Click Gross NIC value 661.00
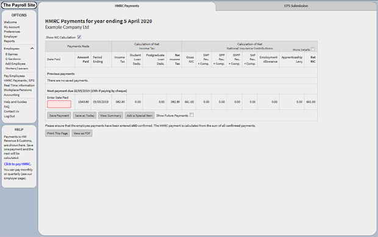The image size is (378, 237). tap(189, 102)
